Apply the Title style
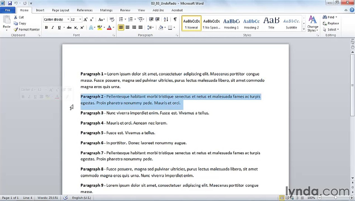This screenshot has width=355, height=201. 271,23
